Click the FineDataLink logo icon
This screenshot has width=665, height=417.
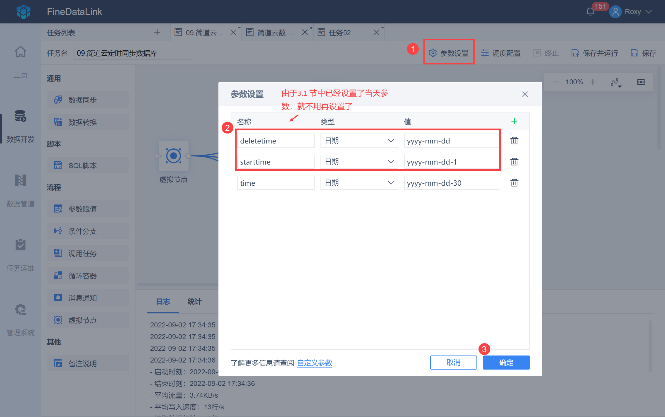click(23, 12)
